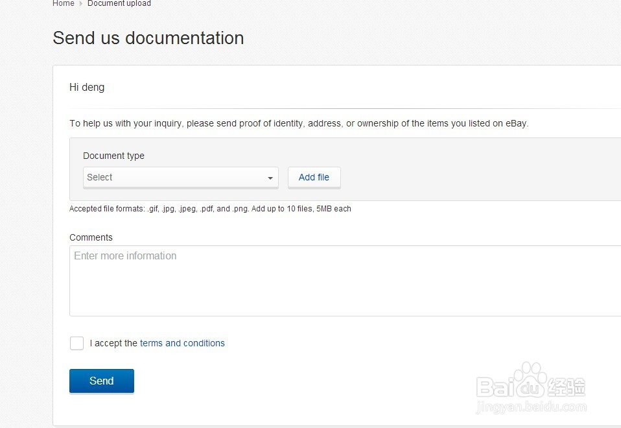
Task: Click the accepted file formats note
Action: 210,209
